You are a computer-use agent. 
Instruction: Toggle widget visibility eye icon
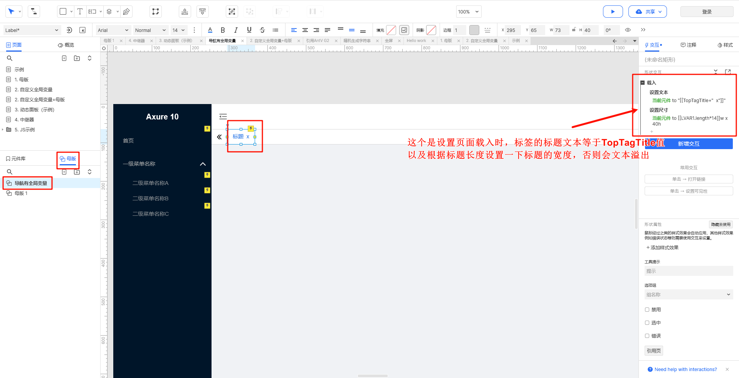tap(628, 30)
